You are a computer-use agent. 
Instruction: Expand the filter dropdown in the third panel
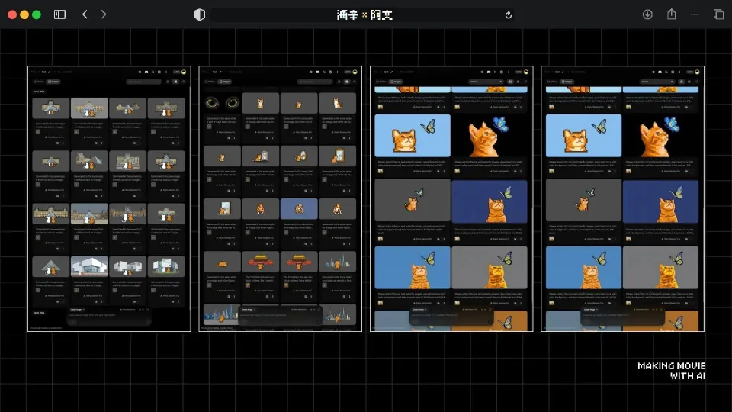[x=486, y=81]
